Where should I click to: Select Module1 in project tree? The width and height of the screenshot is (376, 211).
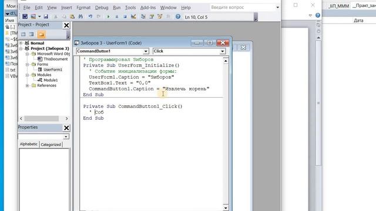coord(51,80)
